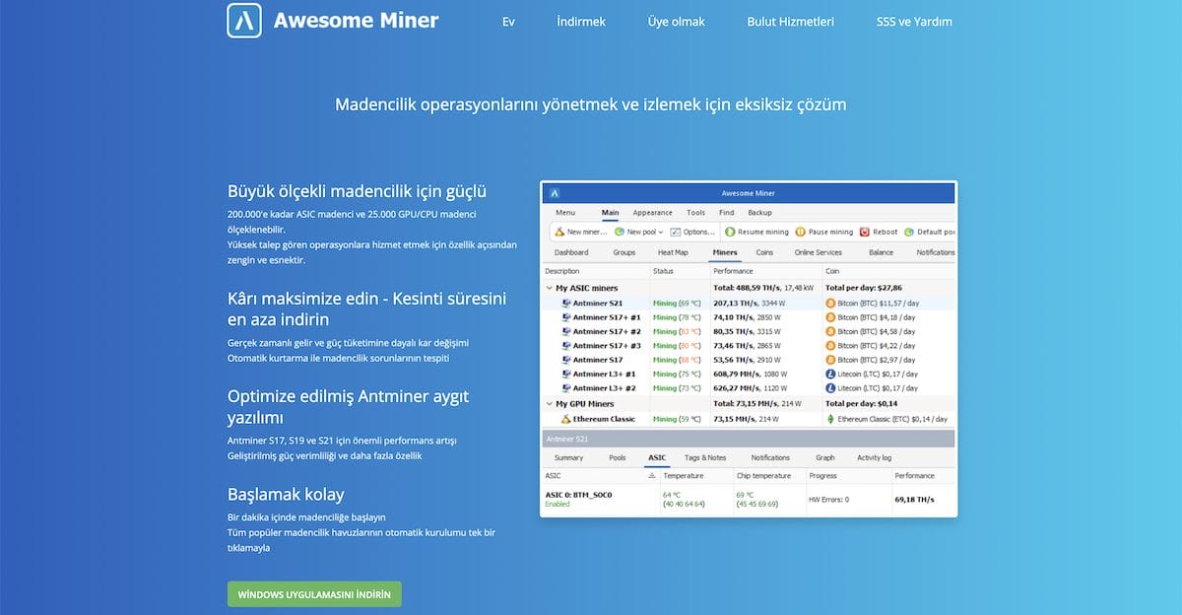Click the 207,13 TH/s performance value
Image resolution: width=1182 pixels, height=615 pixels.
coord(736,304)
